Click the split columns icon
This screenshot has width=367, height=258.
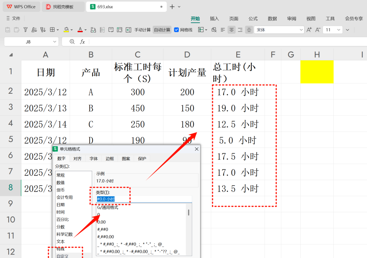102,30
